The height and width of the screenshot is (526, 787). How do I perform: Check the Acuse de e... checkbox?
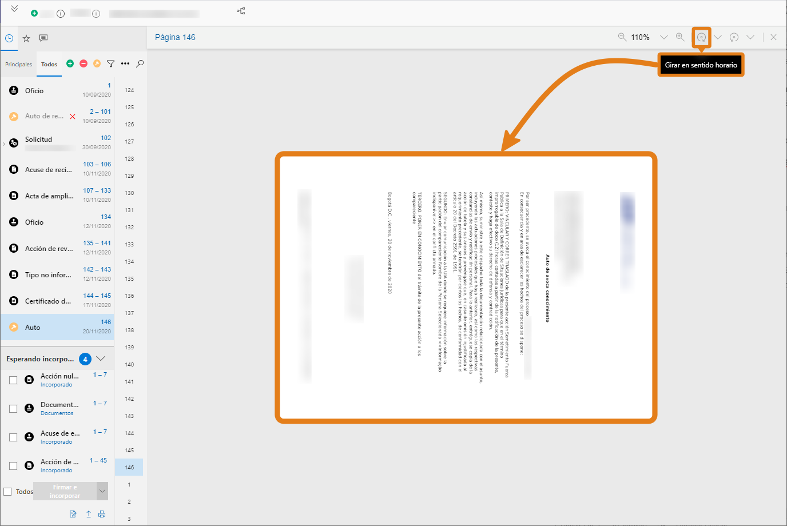tap(13, 437)
